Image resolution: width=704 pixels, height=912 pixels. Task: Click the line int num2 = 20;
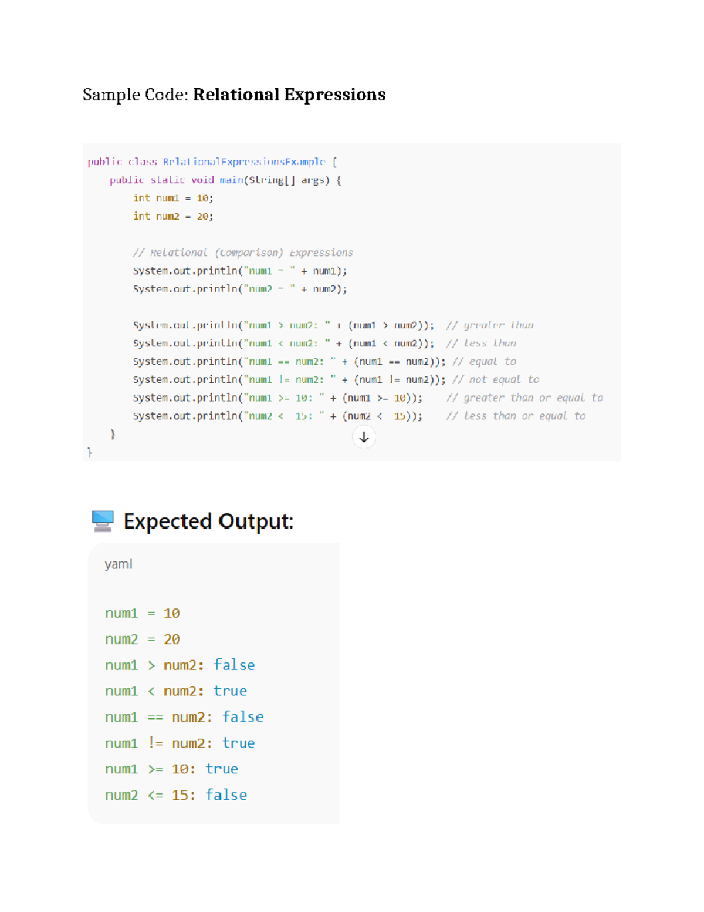pyautogui.click(x=174, y=216)
